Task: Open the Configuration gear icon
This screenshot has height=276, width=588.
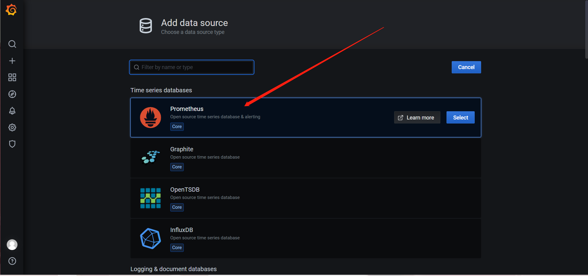Action: [12, 127]
